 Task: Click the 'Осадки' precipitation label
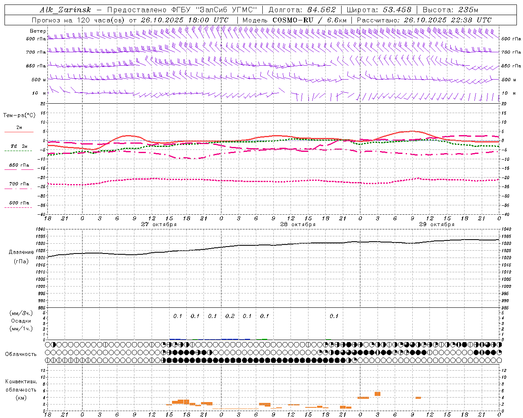click(21, 321)
